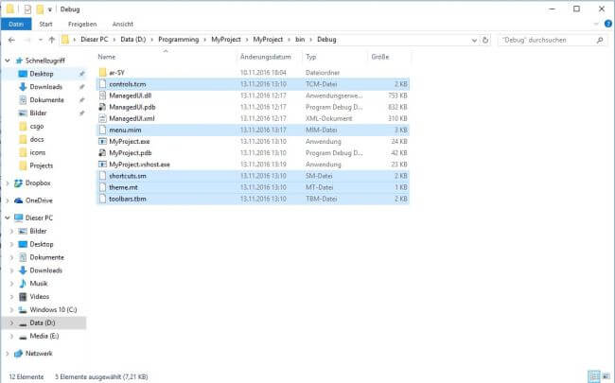This screenshot has height=383, width=615.
Task: Expand Bilder under Dieser PC
Action: (x=11, y=232)
